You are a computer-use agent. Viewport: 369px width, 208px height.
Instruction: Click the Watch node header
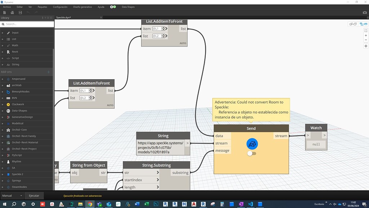click(316, 128)
